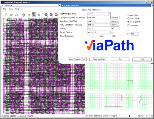This screenshot has height=119, width=154.
Task: Click the Technology Library combo box text via13
Action: point(98,14)
